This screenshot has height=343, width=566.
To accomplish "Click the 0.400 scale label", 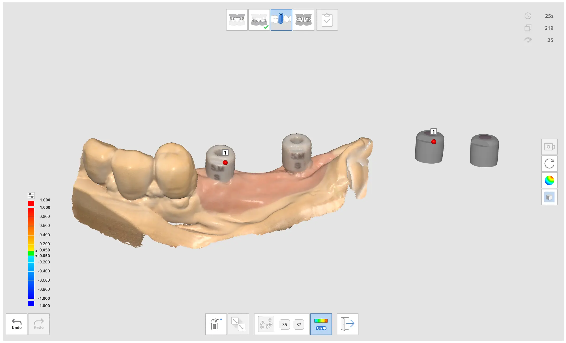I will click(45, 234).
